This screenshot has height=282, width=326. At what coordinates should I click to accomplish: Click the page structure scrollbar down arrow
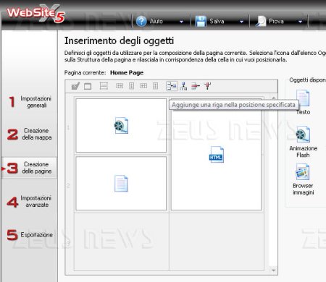click(x=273, y=270)
